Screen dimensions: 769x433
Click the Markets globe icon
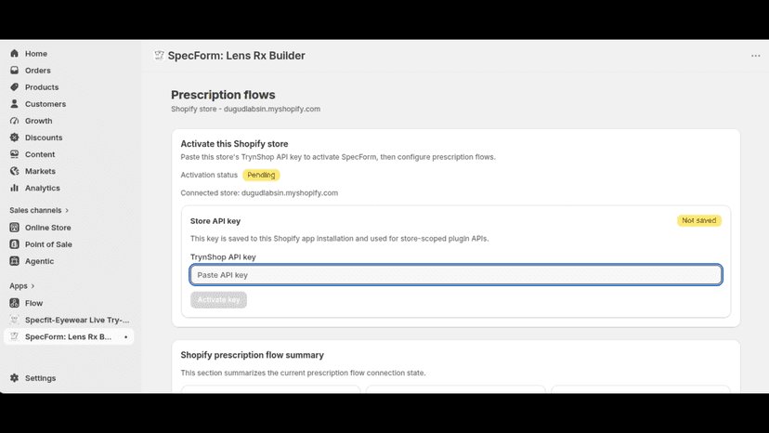[14, 171]
